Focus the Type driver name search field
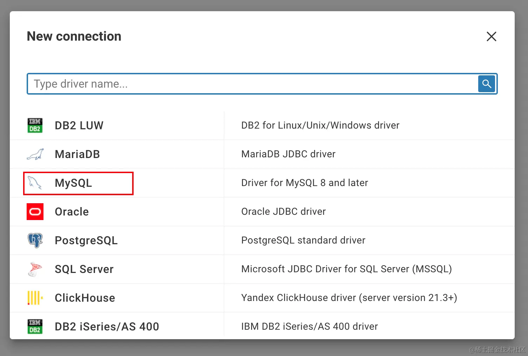528x356 pixels. pyautogui.click(x=252, y=84)
